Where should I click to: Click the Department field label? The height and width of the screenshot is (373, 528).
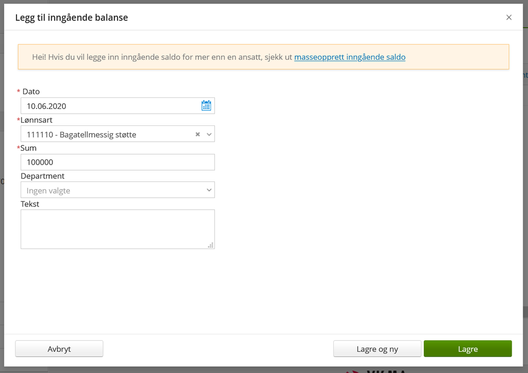(x=42, y=176)
